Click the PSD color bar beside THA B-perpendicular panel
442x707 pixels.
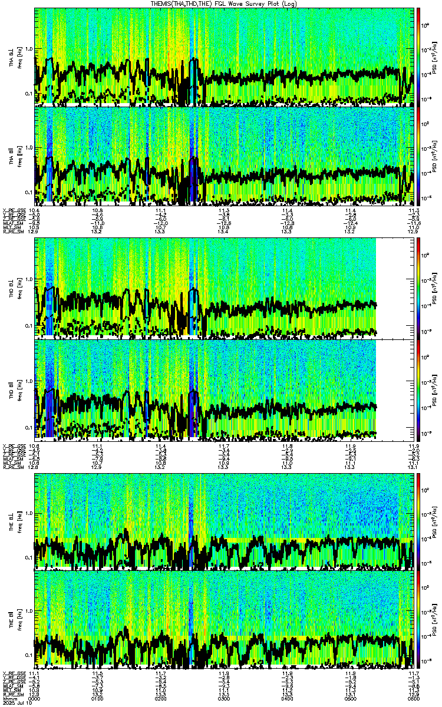pos(418,57)
